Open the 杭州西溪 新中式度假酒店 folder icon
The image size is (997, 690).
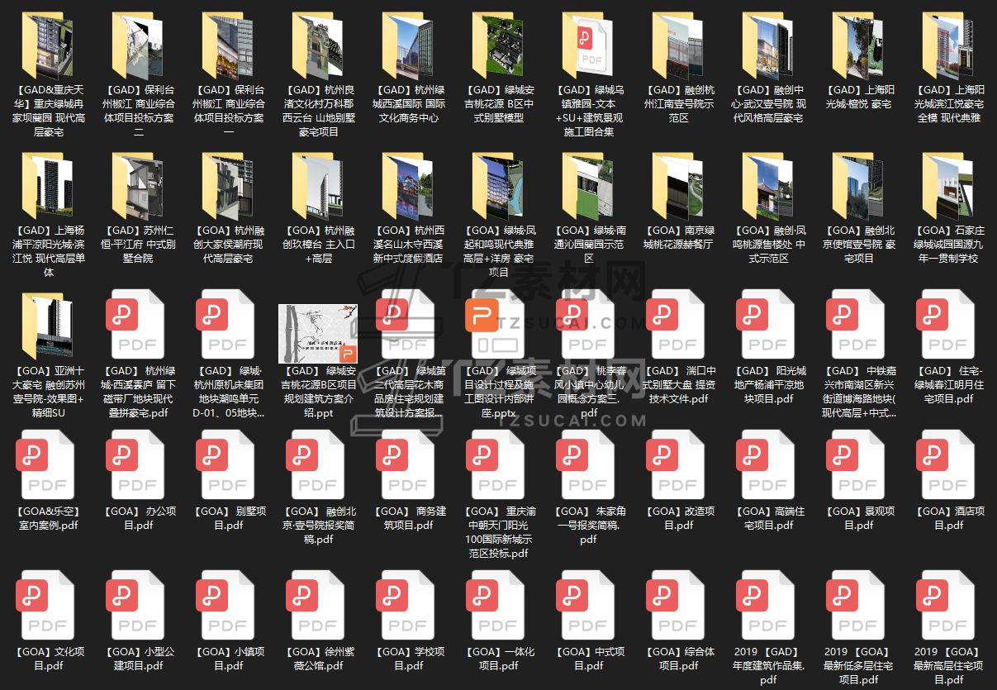tap(409, 187)
